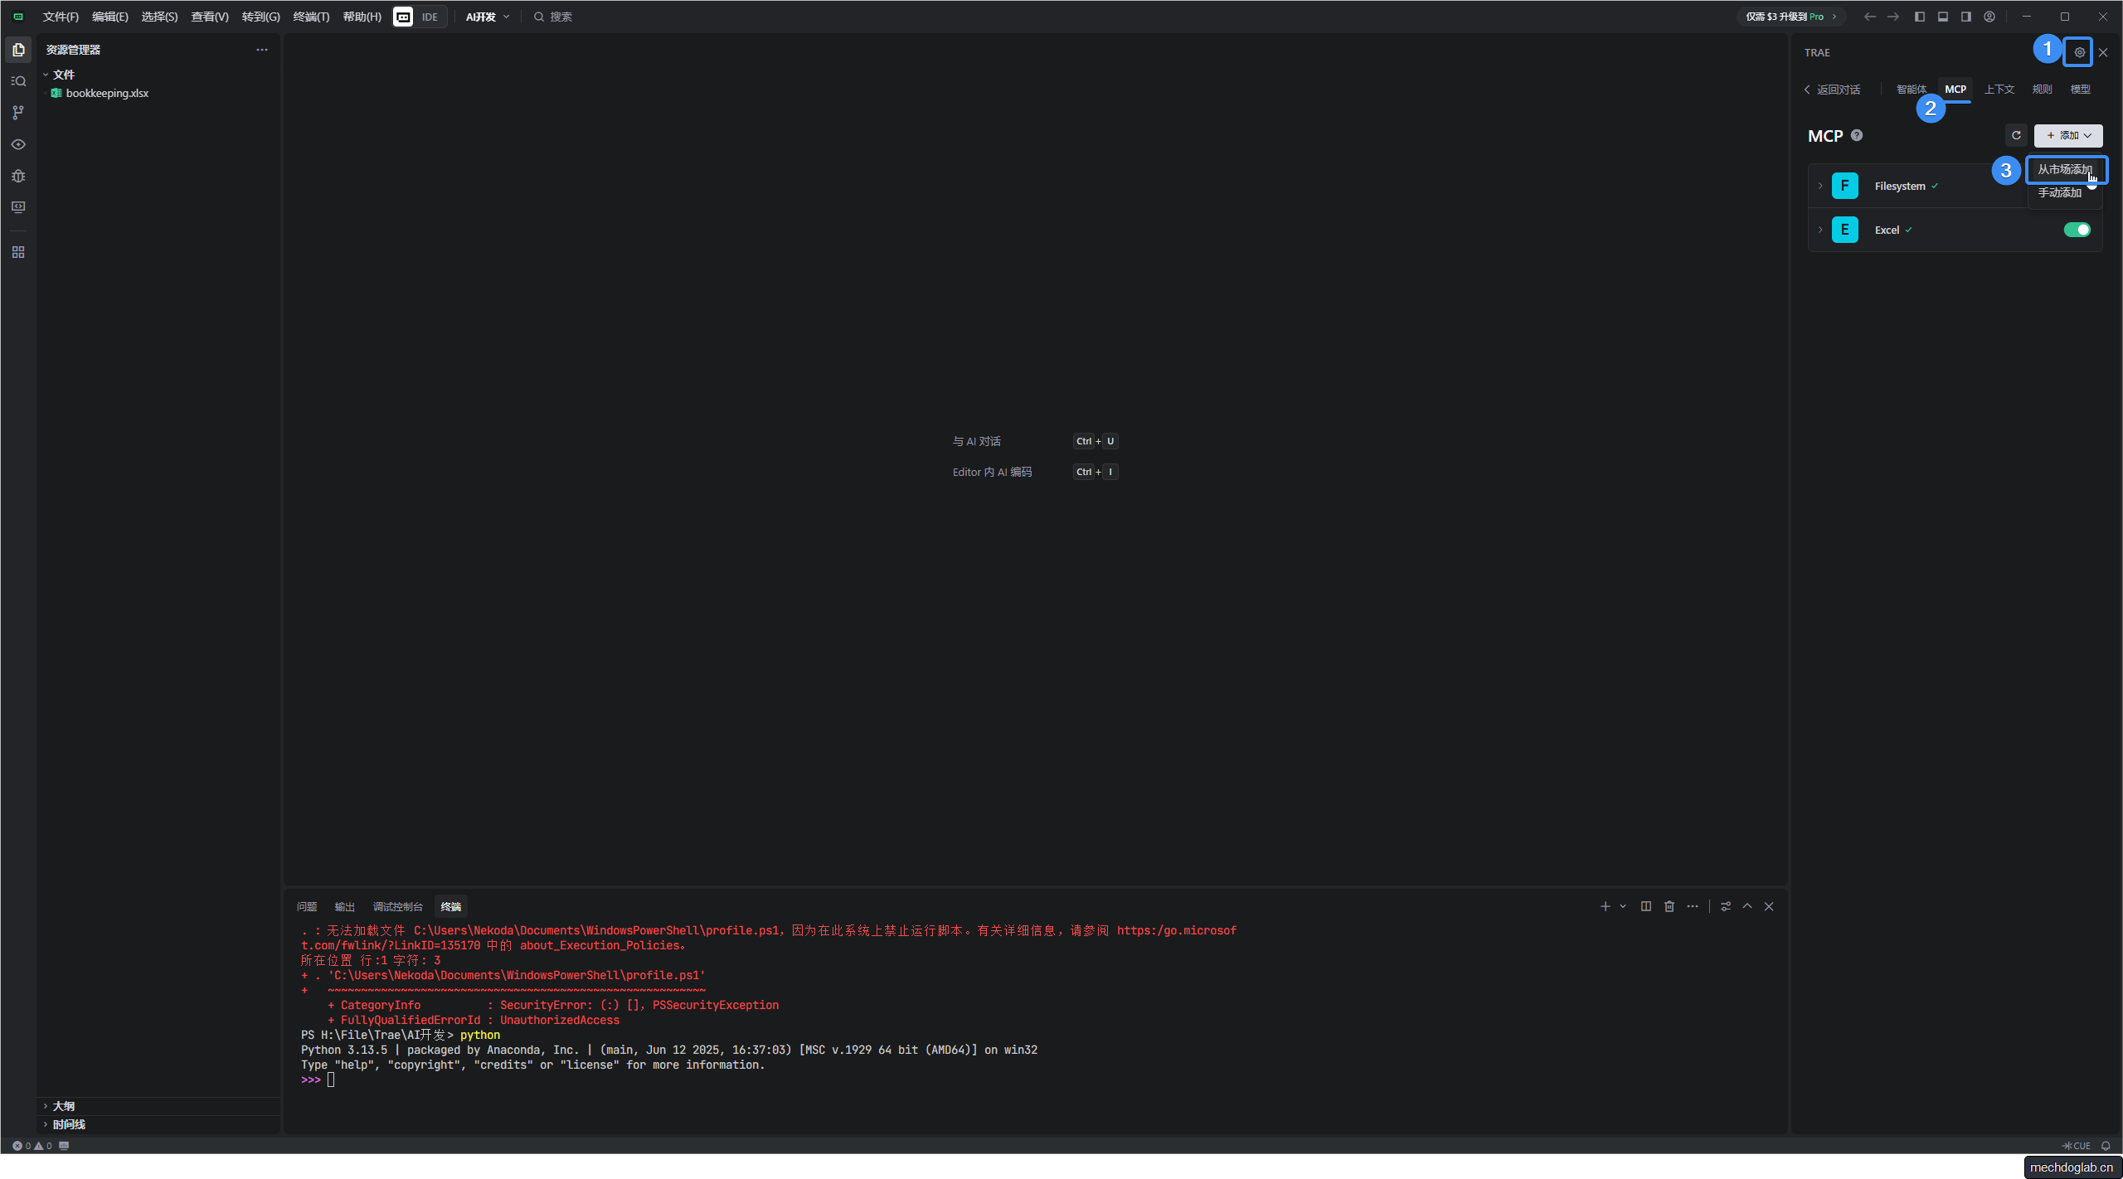Select 从市场添加 from the dropdown

[x=2064, y=169]
